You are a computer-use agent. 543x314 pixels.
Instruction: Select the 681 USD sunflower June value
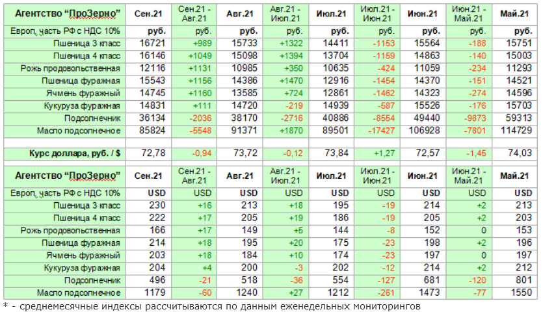tap(423, 280)
